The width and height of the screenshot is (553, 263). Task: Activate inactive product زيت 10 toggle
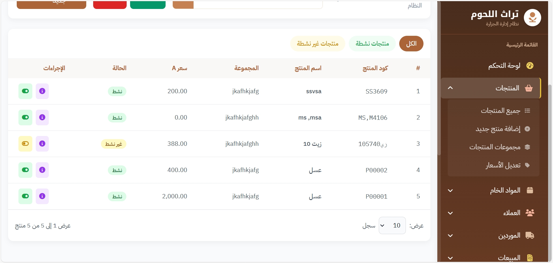25,144
